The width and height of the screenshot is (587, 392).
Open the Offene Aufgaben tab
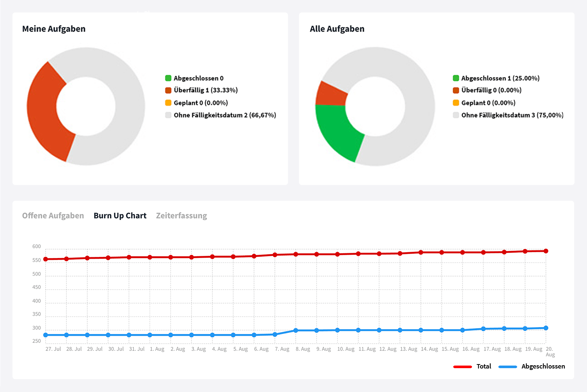pos(53,216)
